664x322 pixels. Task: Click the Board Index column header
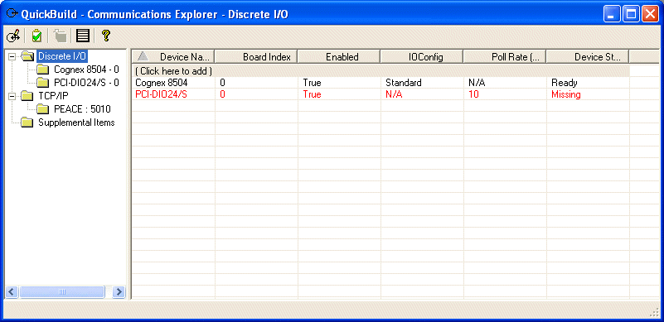(x=256, y=56)
